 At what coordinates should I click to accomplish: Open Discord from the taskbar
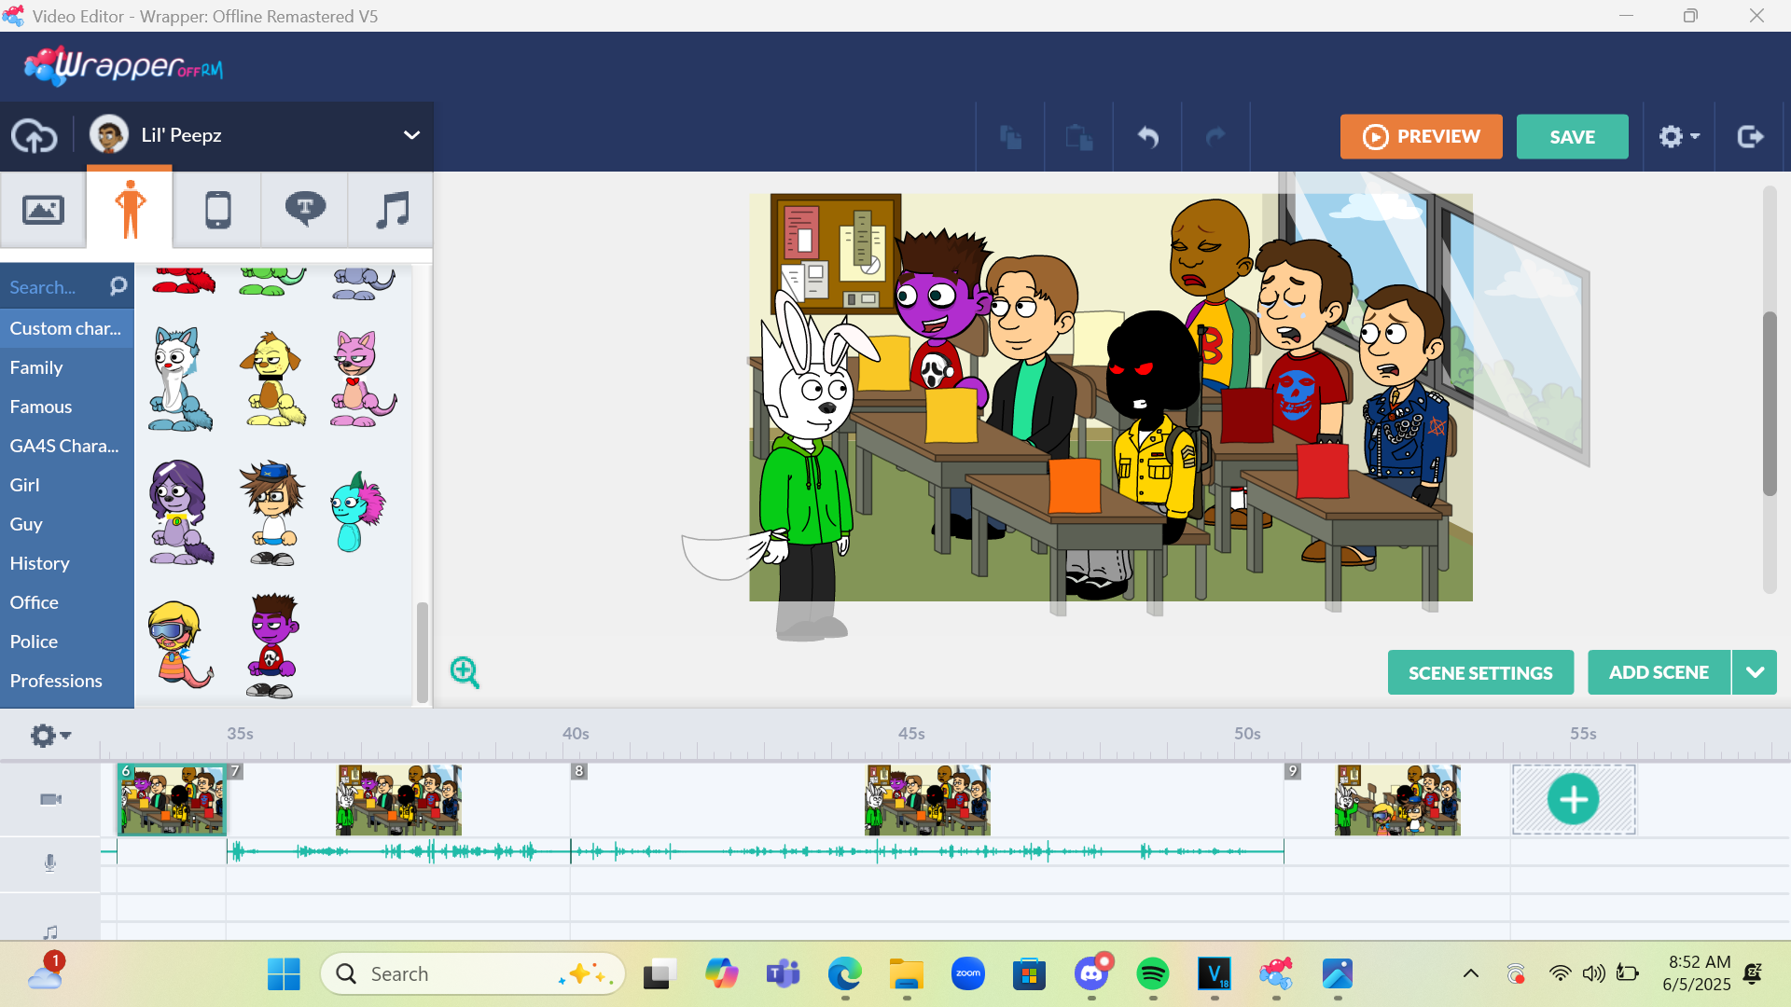click(x=1091, y=974)
